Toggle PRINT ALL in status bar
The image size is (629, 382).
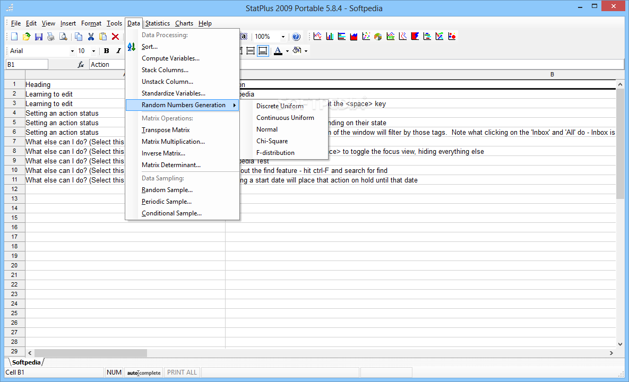(182, 372)
